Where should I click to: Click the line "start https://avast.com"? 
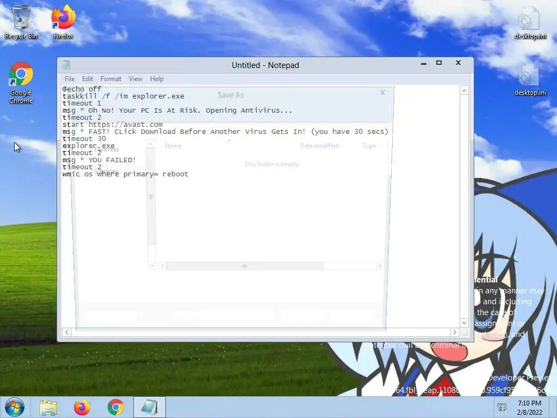click(x=113, y=125)
